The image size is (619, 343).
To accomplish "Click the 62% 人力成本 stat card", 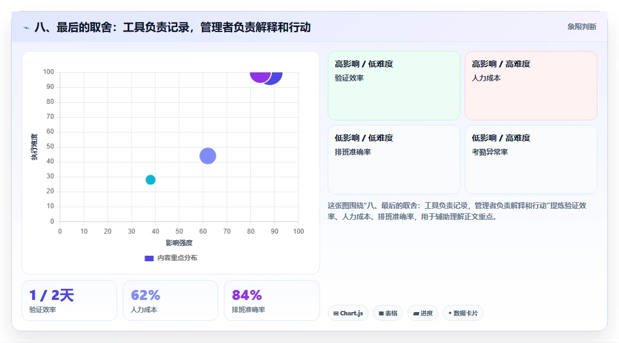I will pyautogui.click(x=171, y=300).
